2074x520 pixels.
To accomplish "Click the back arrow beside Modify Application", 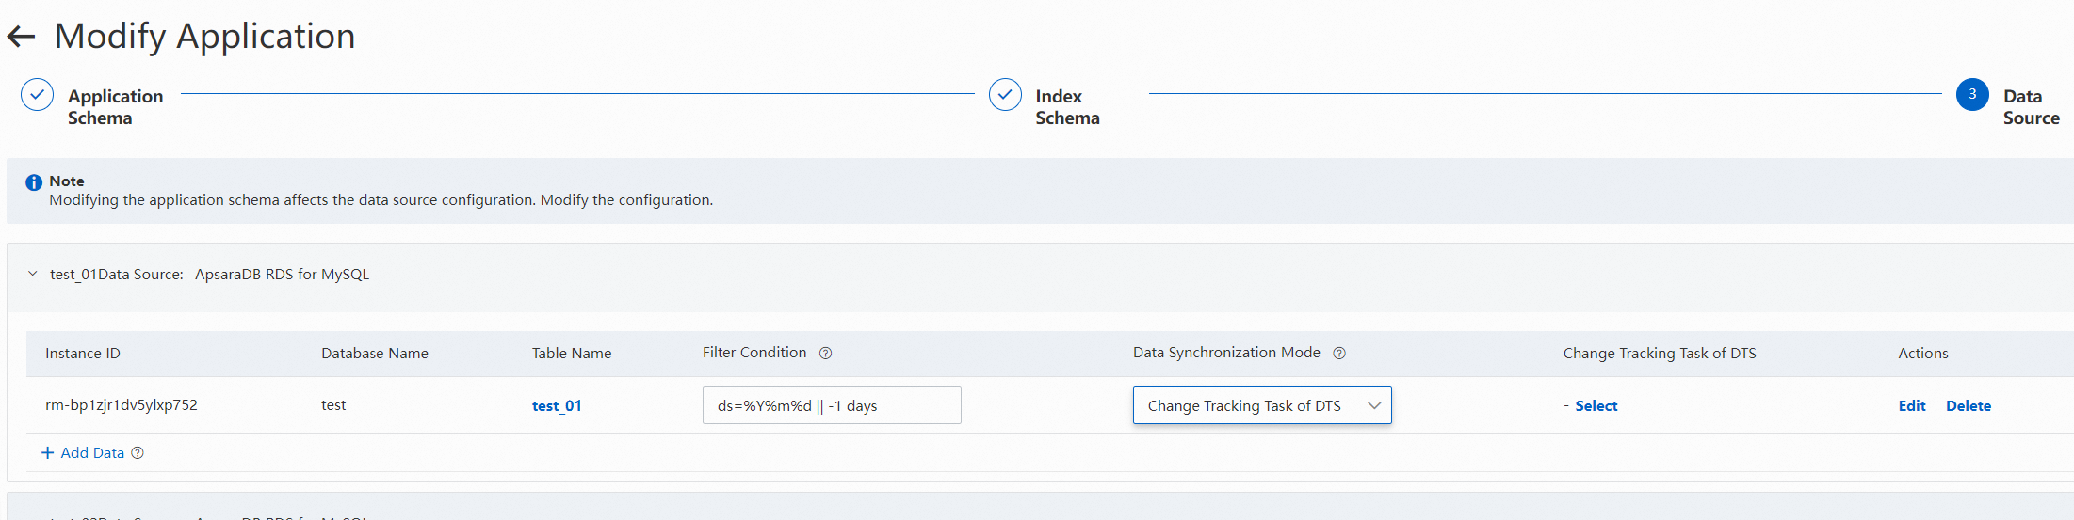I will pos(21,37).
